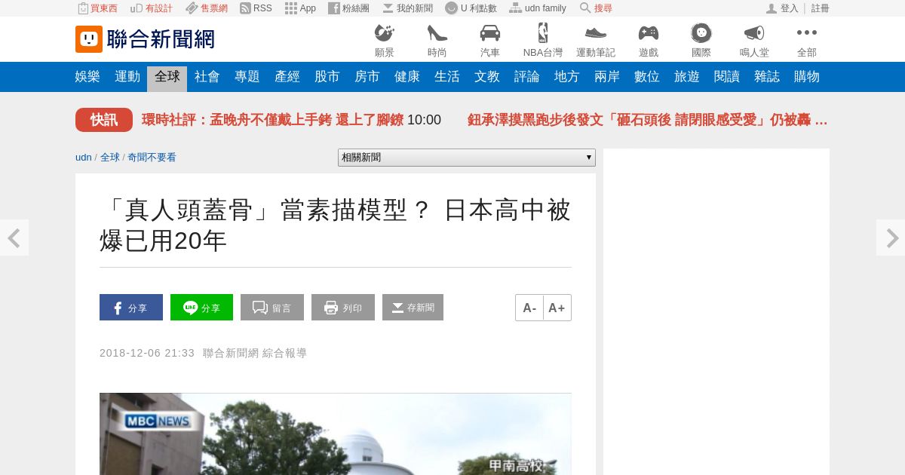Open the 鈕承澤摸黑跑步 headline
The width and height of the screenshot is (905, 475).
[648, 120]
